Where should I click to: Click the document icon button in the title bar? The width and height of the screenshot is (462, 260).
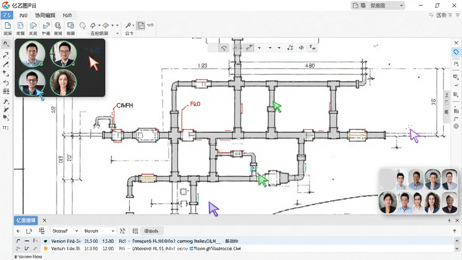click(x=359, y=5)
